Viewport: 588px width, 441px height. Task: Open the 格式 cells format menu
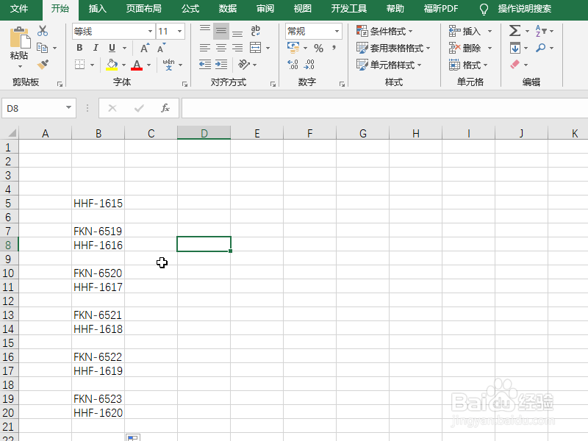coord(468,65)
